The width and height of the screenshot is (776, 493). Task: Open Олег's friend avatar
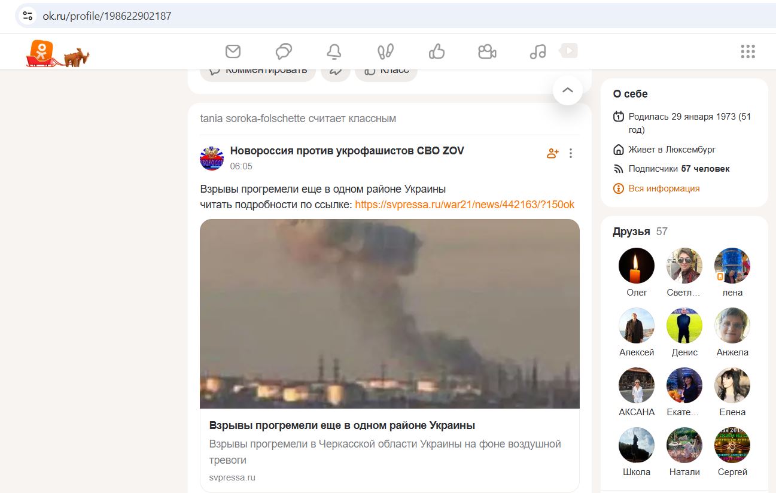(x=636, y=265)
